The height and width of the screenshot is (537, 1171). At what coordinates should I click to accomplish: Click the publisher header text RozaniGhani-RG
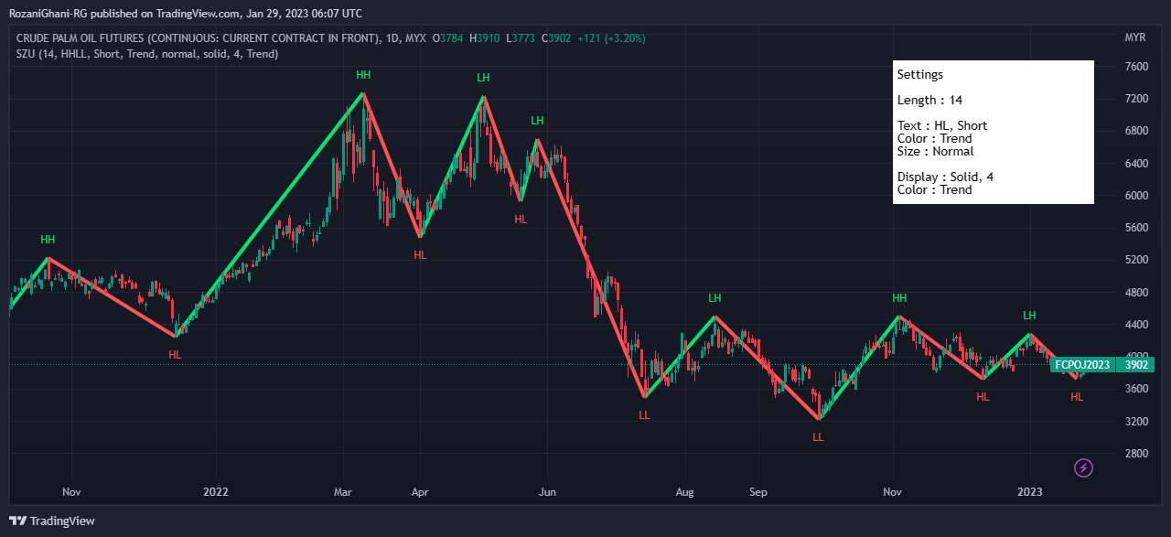pyautogui.click(x=48, y=13)
